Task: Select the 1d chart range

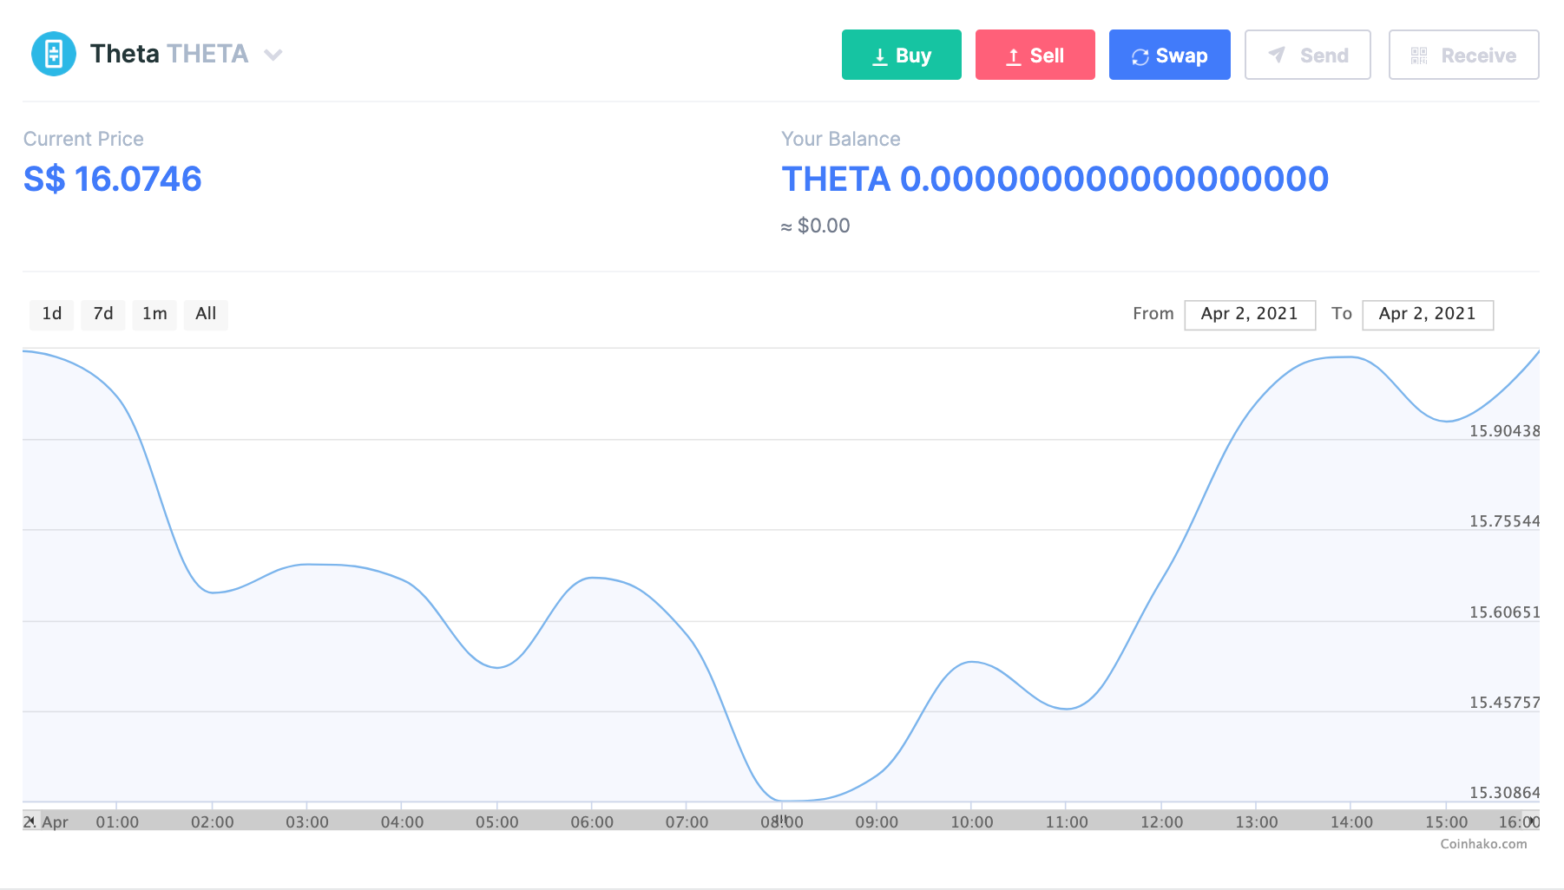Action: point(52,314)
